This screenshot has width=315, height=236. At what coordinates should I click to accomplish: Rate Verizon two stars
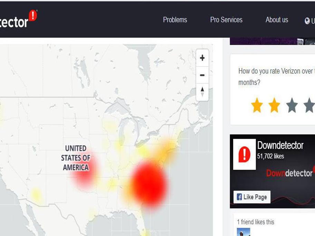pos(275,105)
